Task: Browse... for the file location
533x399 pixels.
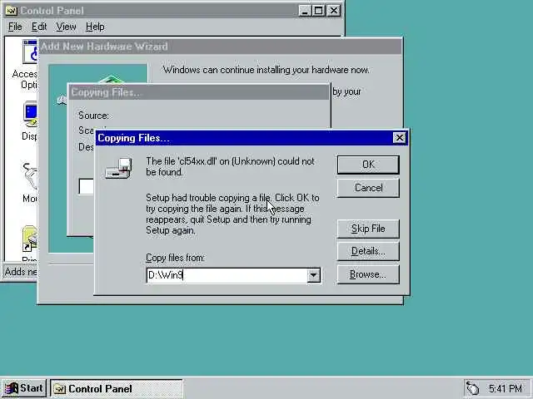Action: (x=368, y=274)
